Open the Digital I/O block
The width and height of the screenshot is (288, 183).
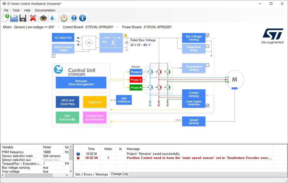pos(95,102)
